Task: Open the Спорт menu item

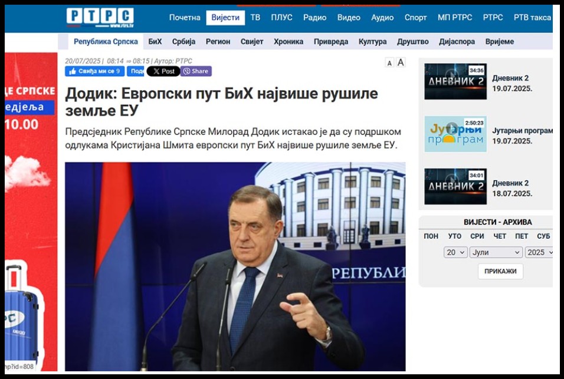Action: pyautogui.click(x=415, y=18)
